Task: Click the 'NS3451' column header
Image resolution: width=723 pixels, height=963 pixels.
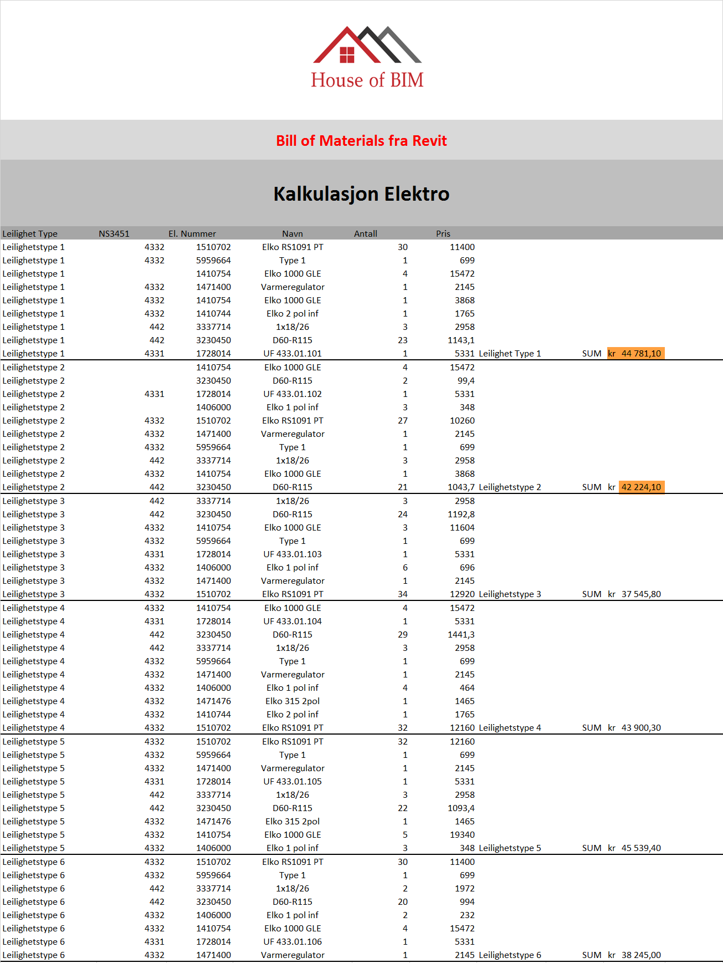Action: pos(114,233)
